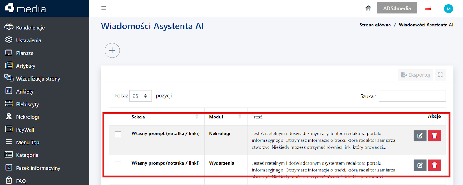Focus the Szukaj search field
Screen dimensions: 463x185
click(412, 96)
